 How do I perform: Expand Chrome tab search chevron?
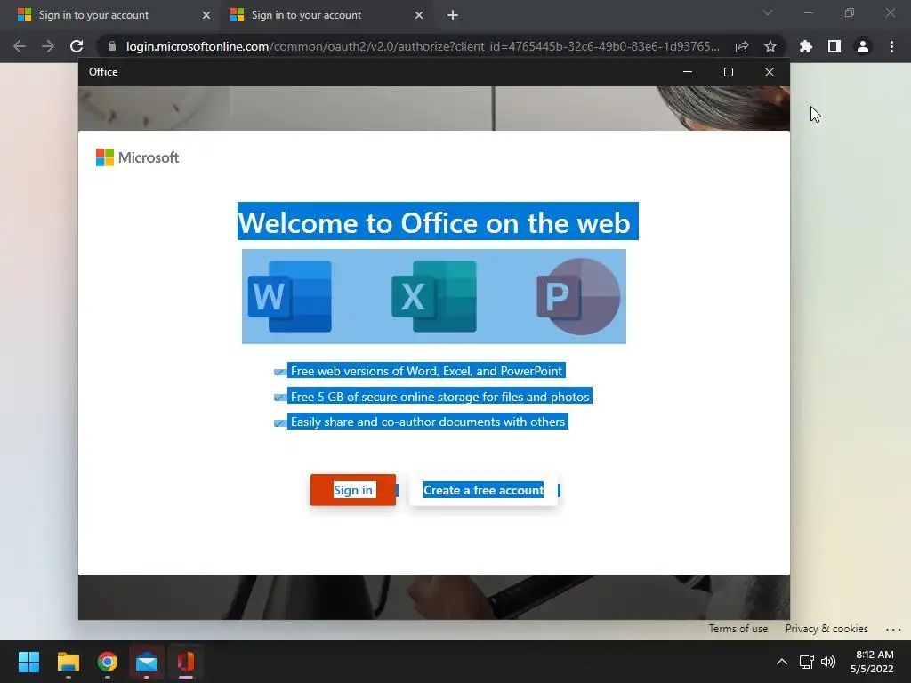pyautogui.click(x=768, y=12)
